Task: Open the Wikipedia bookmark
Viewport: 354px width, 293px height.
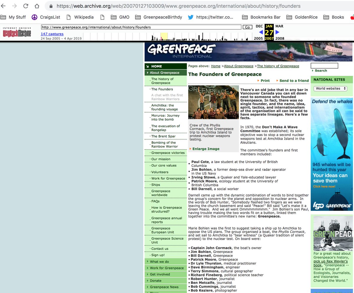Action: coord(80,17)
